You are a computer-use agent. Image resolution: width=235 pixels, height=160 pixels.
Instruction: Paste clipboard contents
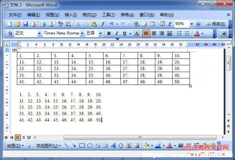pyautogui.click(x=94, y=24)
